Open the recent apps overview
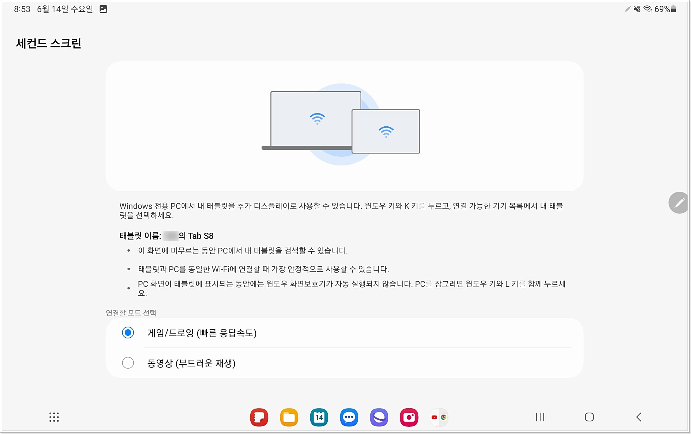The height and width of the screenshot is (434, 691). pos(540,417)
